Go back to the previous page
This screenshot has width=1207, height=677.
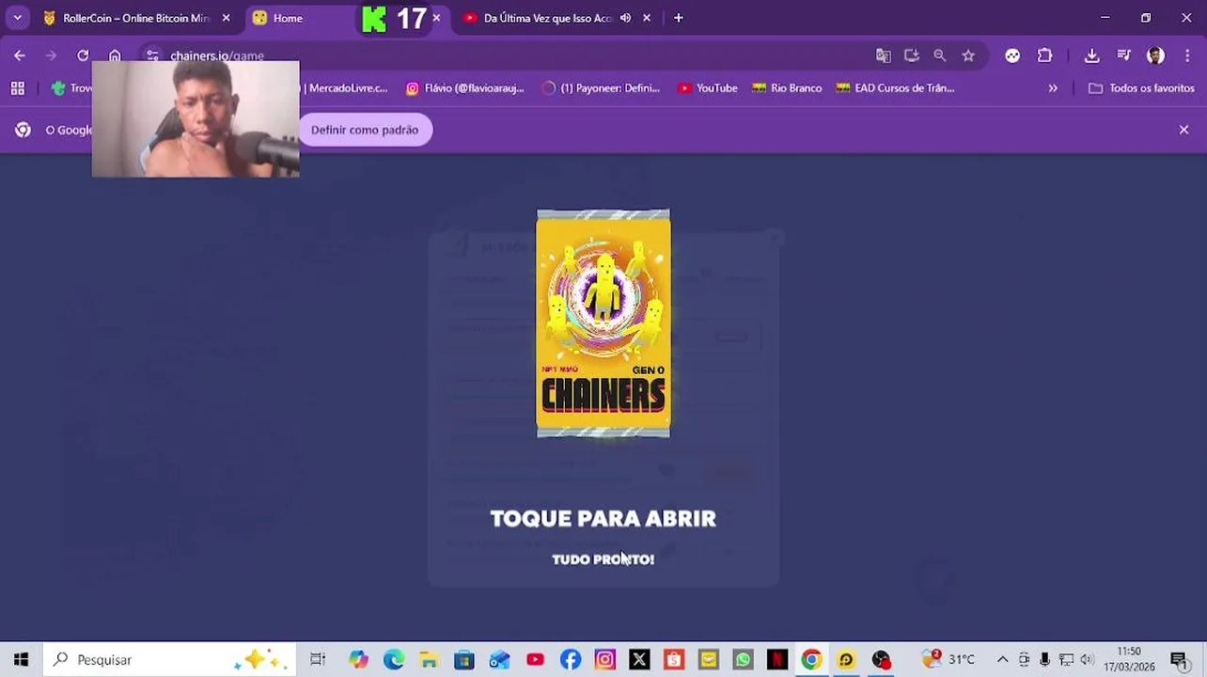coord(20,55)
